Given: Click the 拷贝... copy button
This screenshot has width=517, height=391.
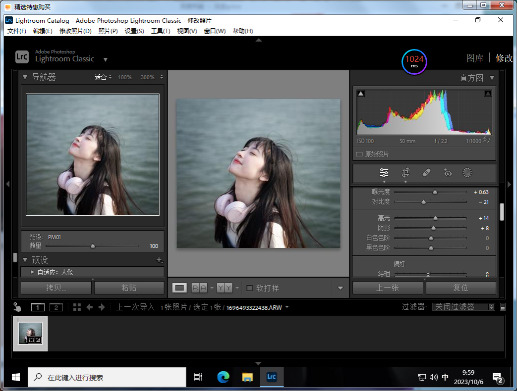Looking at the screenshot, I should pyautogui.click(x=56, y=288).
